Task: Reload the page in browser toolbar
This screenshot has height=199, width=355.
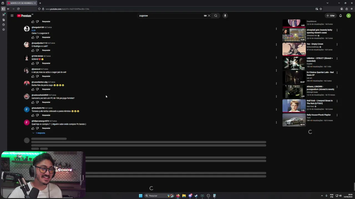Action: click(18, 9)
